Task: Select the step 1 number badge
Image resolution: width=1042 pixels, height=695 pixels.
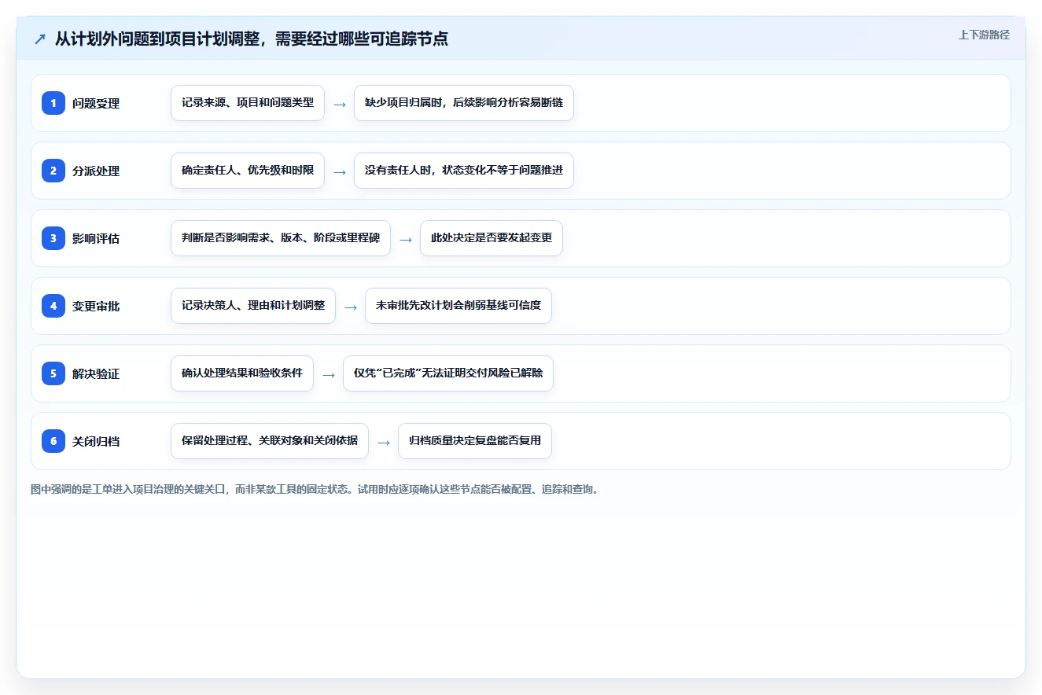Action: (53, 103)
